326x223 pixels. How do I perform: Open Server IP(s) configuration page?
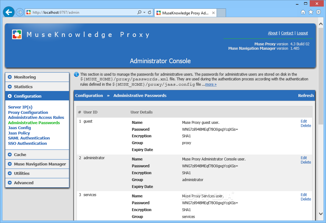pos(20,107)
